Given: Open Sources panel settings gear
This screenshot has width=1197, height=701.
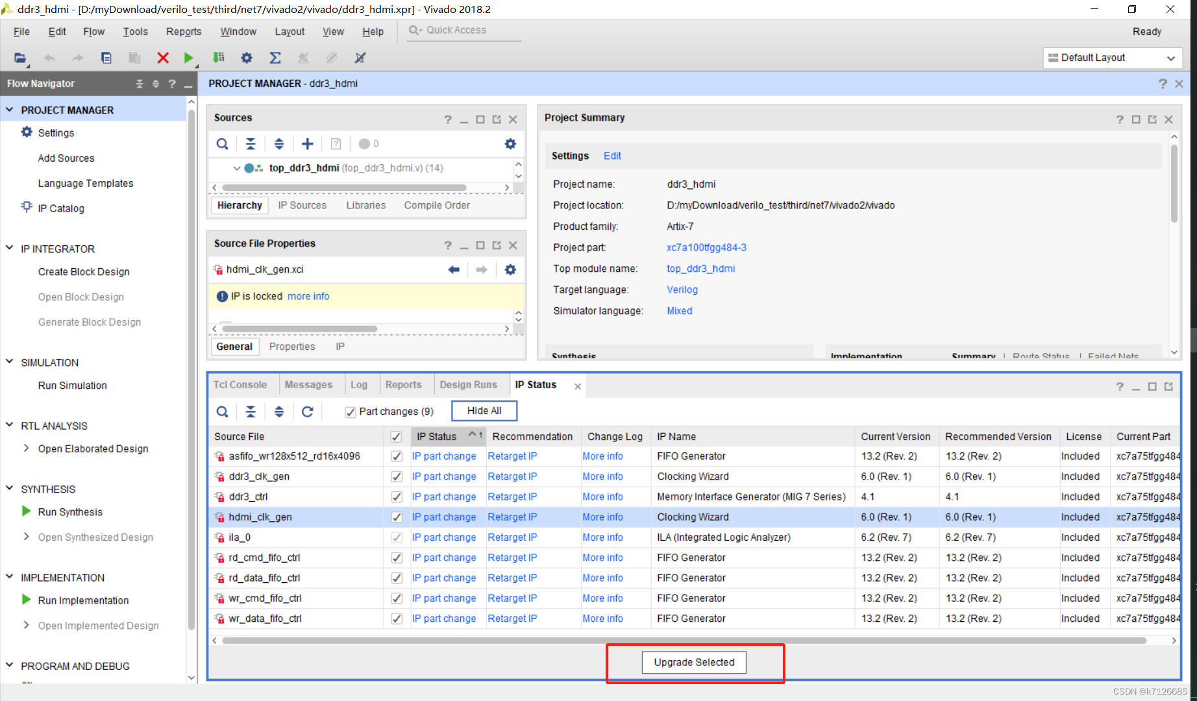Looking at the screenshot, I should click(x=511, y=144).
